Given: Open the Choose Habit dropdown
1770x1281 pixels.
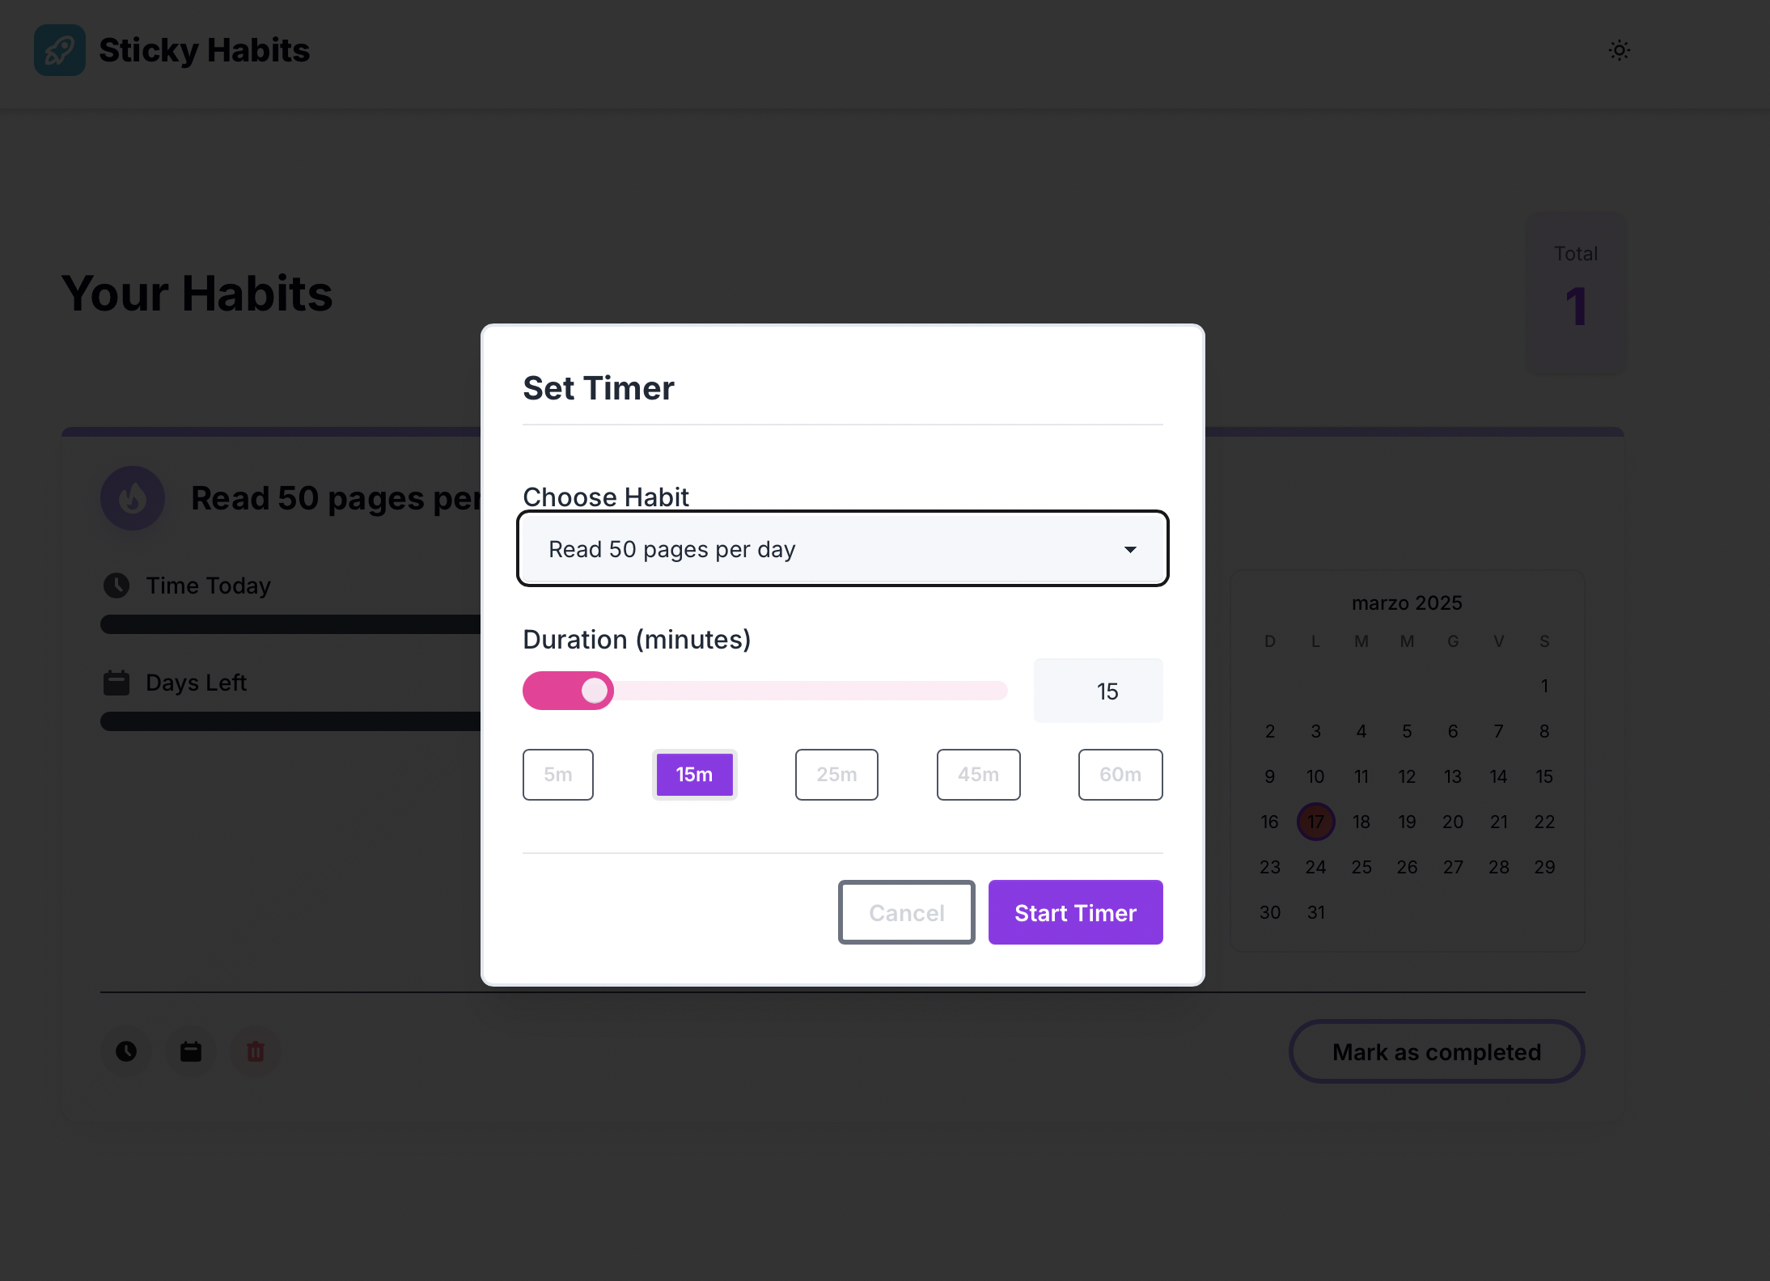Looking at the screenshot, I should click(x=841, y=549).
